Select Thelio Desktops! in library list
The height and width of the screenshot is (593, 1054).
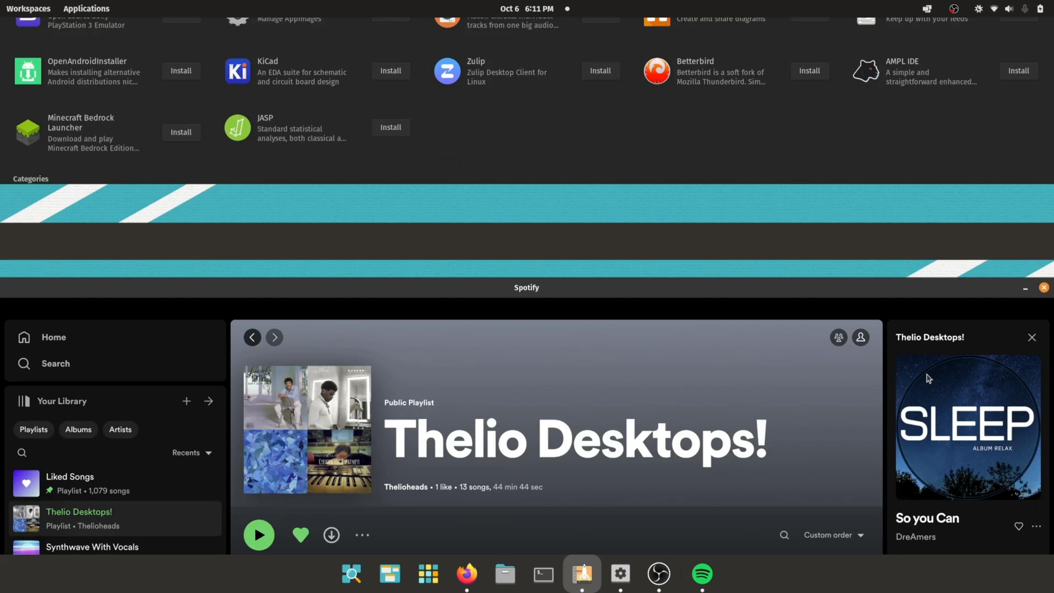115,519
